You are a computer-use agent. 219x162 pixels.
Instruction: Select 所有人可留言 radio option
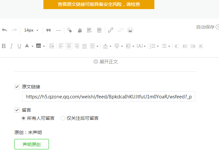click(23, 118)
